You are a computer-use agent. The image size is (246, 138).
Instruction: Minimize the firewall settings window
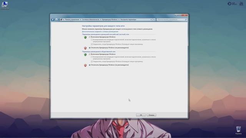(x=176, y=15)
